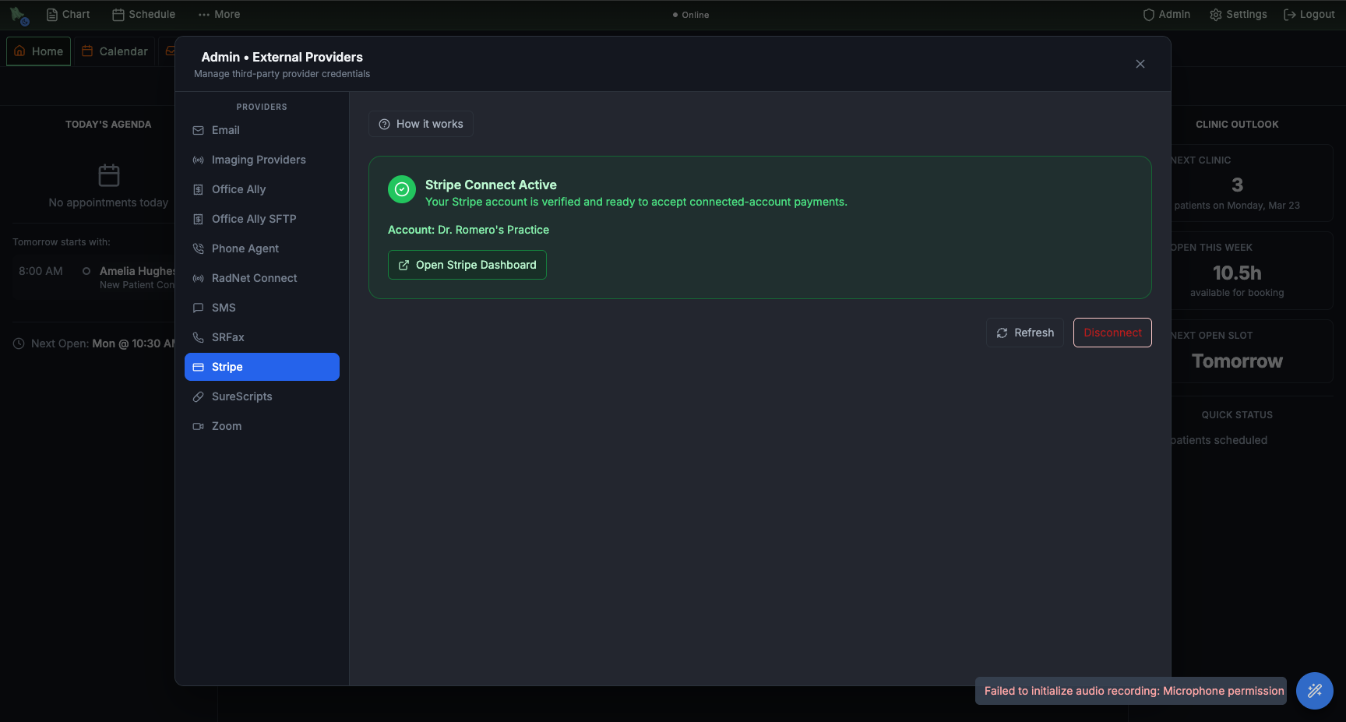This screenshot has height=722, width=1346.
Task: Click the app logo icon
Action: pyautogui.click(x=19, y=15)
